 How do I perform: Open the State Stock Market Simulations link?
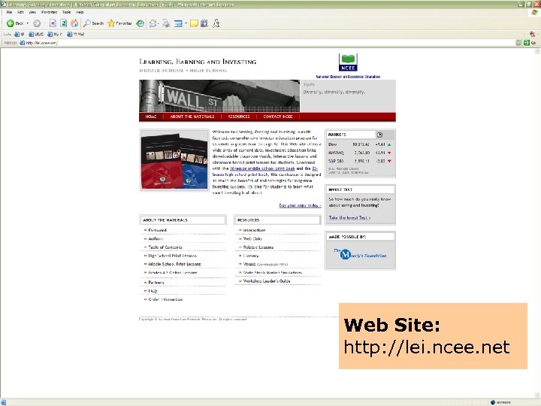point(272,273)
